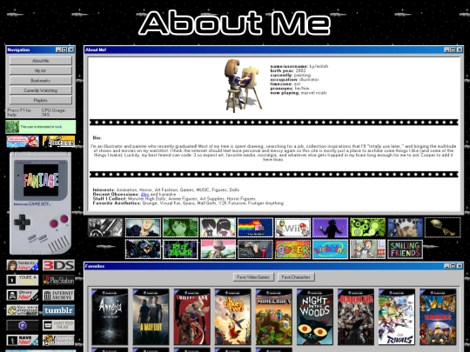Open the Currently Watching page
Image resolution: width=470 pixels, height=352 pixels.
(40, 90)
